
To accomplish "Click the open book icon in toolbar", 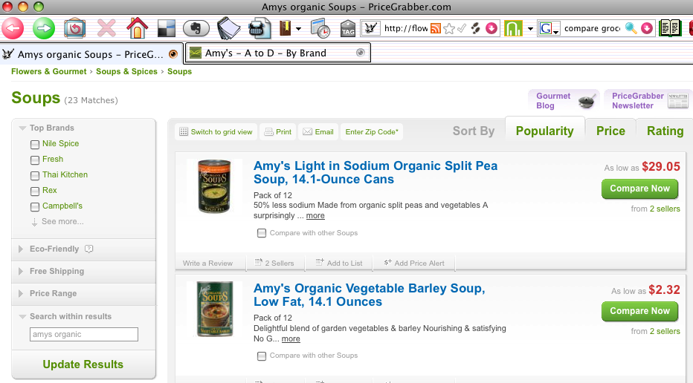I will (670, 29).
